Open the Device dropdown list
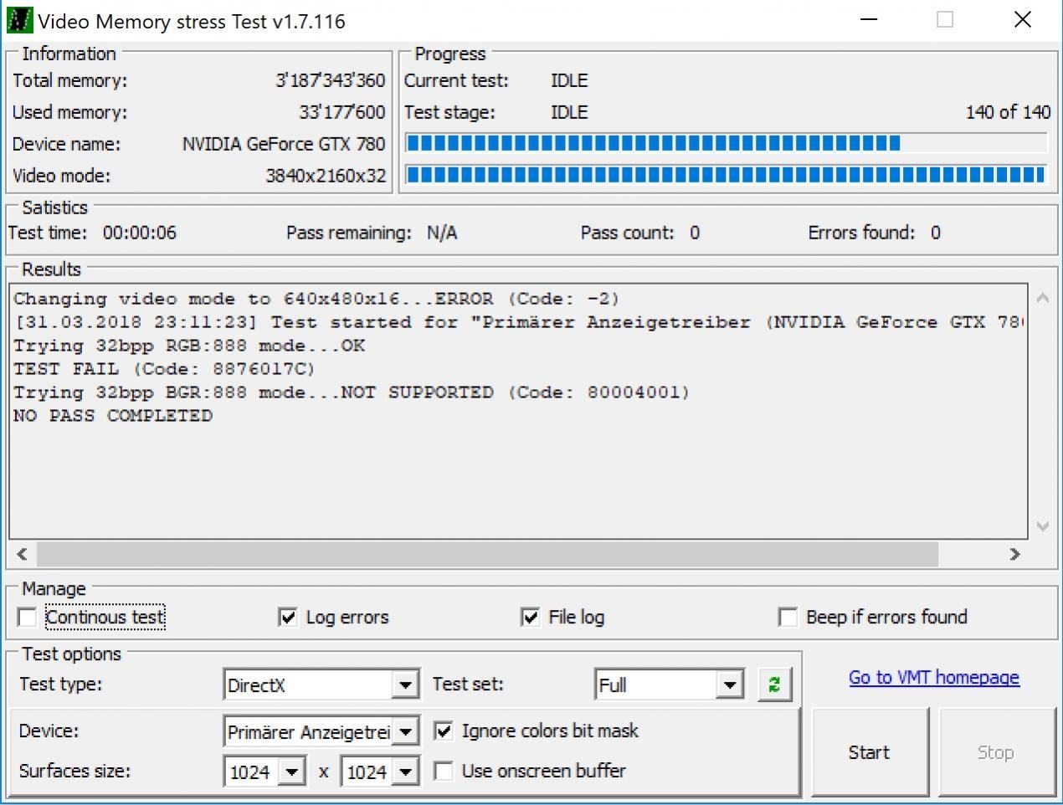Viewport: 1063px width, 805px height. coord(405,732)
